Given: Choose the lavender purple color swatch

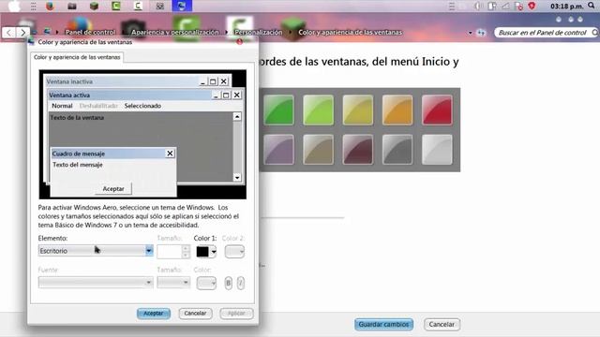Looking at the screenshot, I should click(278, 150).
